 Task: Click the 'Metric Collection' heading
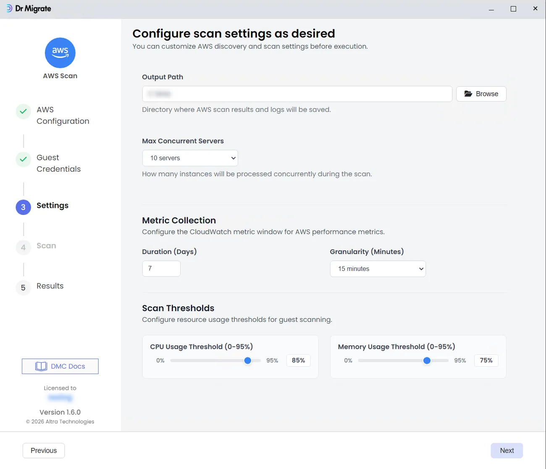[x=179, y=220]
